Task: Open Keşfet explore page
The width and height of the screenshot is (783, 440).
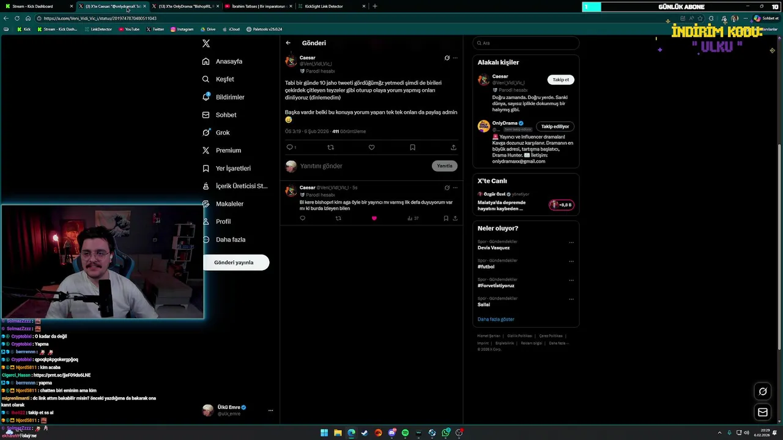Action: pos(219,79)
